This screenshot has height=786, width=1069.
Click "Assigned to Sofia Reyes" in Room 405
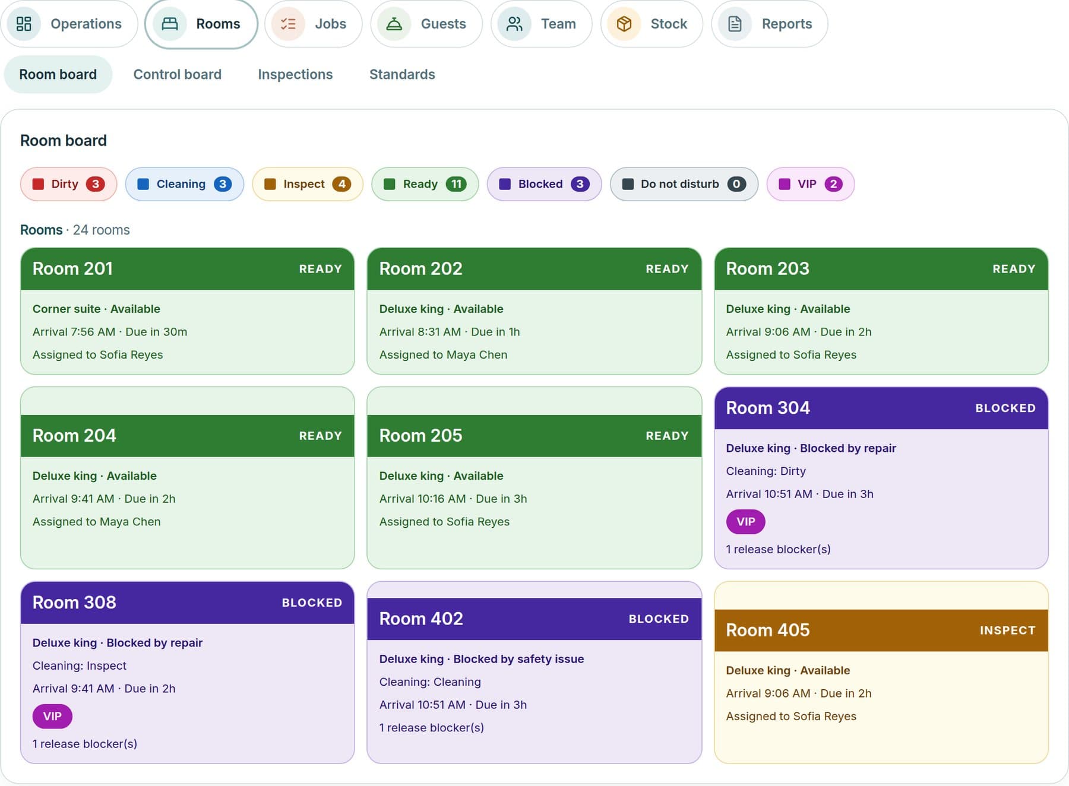point(792,717)
